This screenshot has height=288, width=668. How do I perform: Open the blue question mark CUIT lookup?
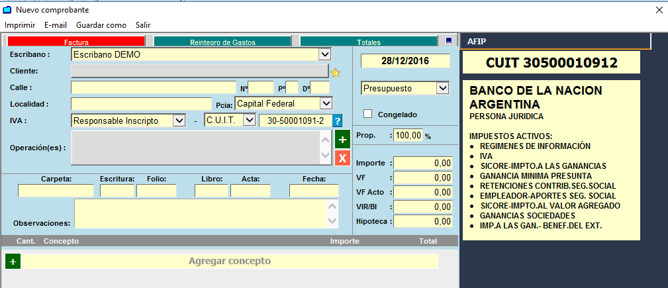338,121
